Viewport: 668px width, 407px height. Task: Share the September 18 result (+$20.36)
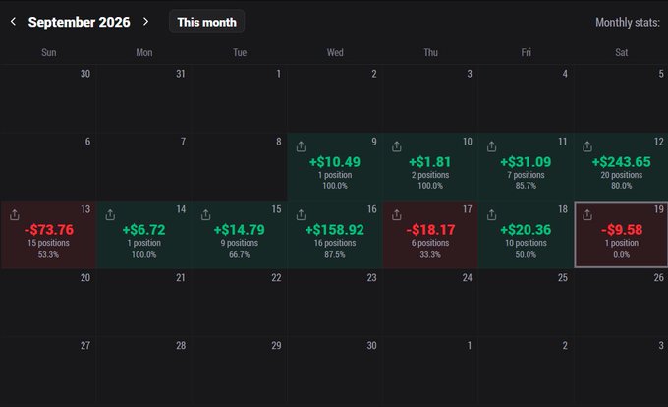coord(491,214)
